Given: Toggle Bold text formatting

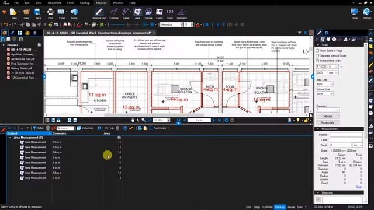Looking at the screenshot, I should pos(207,24).
